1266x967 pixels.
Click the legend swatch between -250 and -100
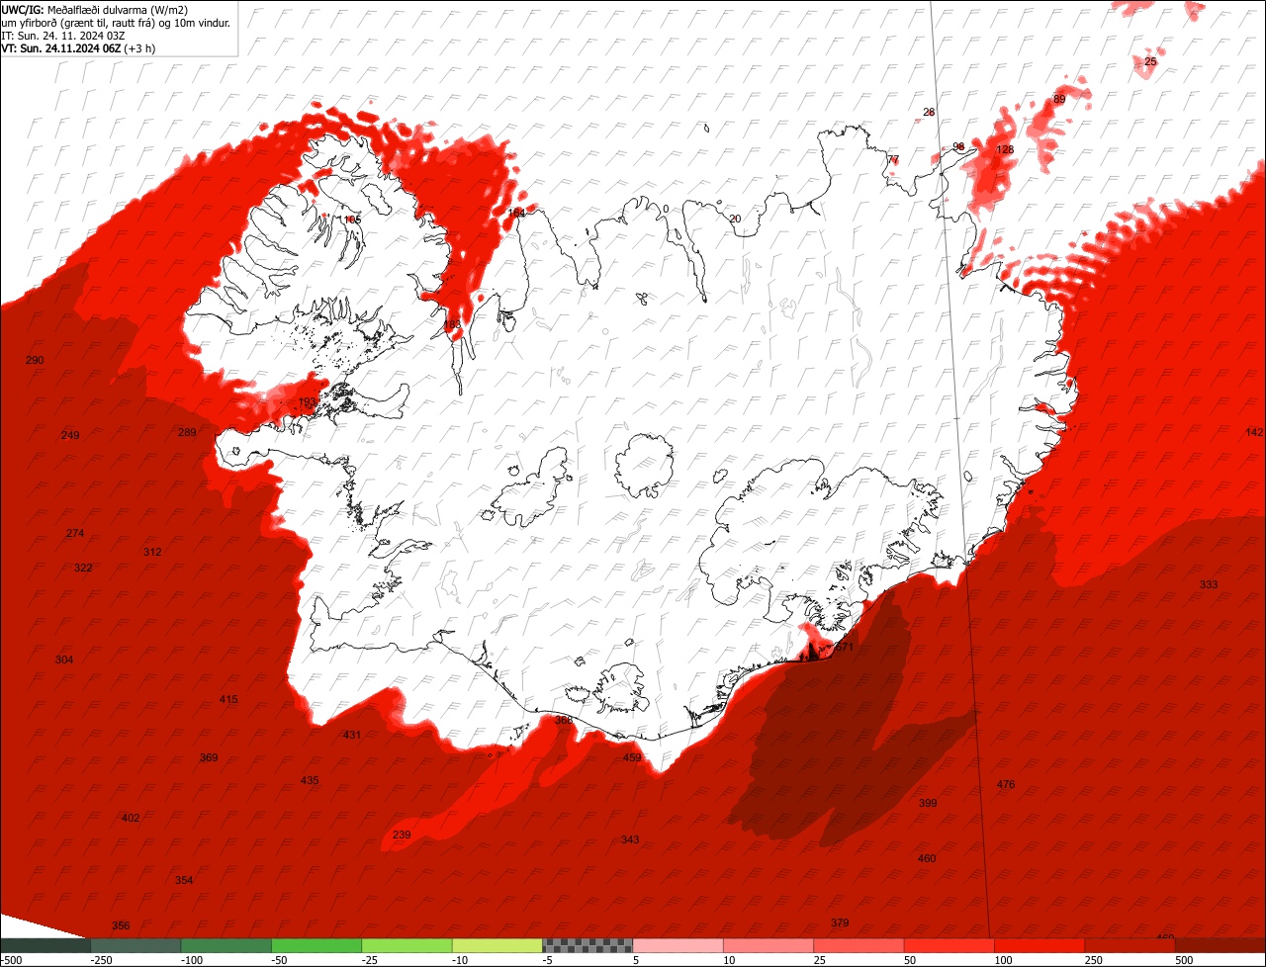click(x=136, y=944)
